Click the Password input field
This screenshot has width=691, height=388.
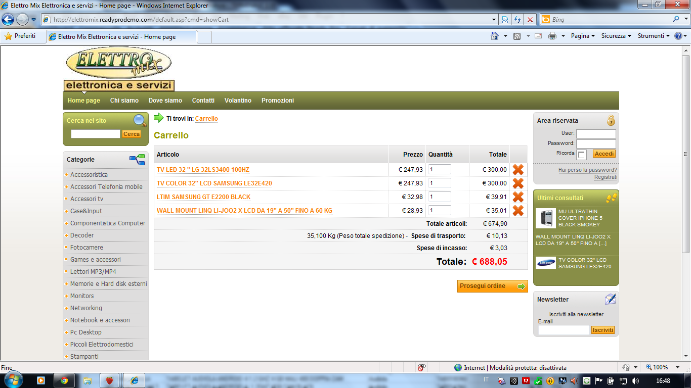point(596,144)
